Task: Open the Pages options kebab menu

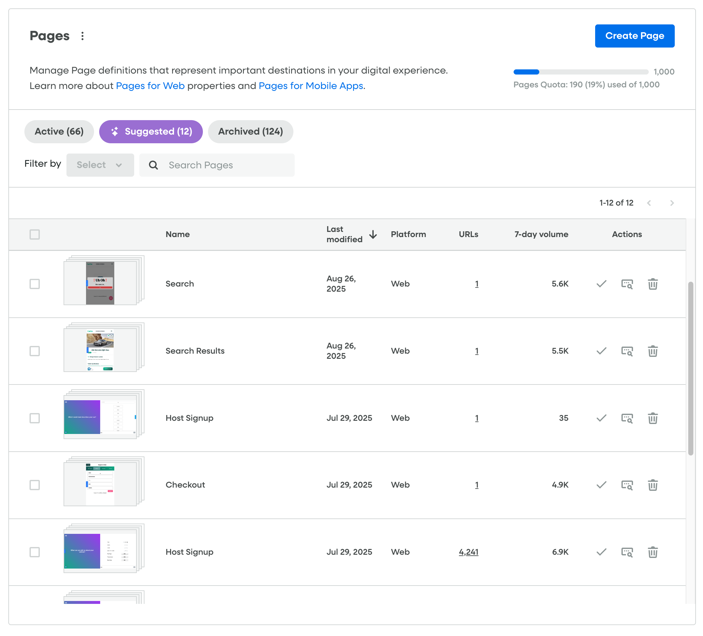Action: tap(82, 36)
